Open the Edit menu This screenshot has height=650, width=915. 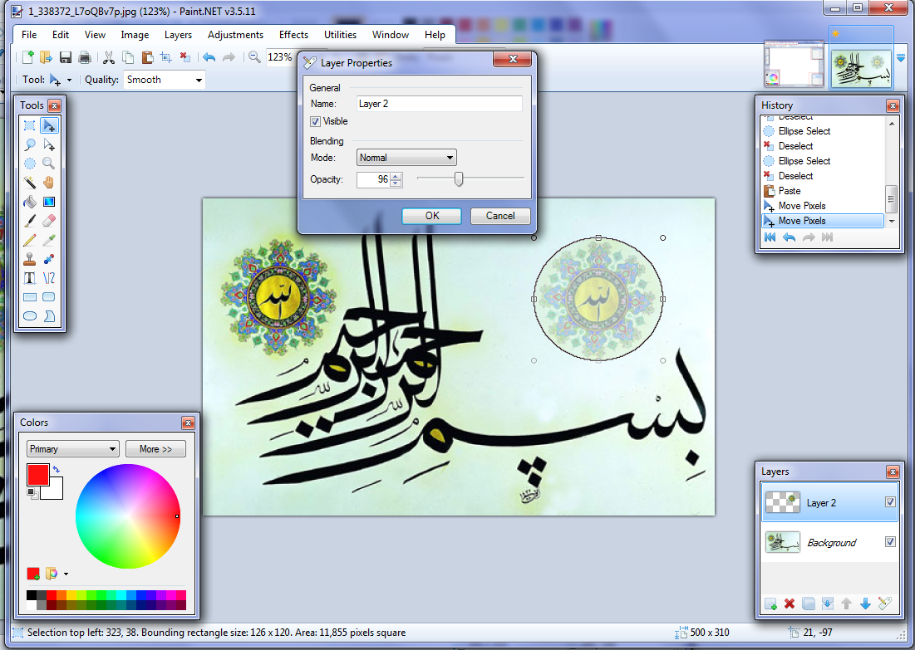(61, 35)
